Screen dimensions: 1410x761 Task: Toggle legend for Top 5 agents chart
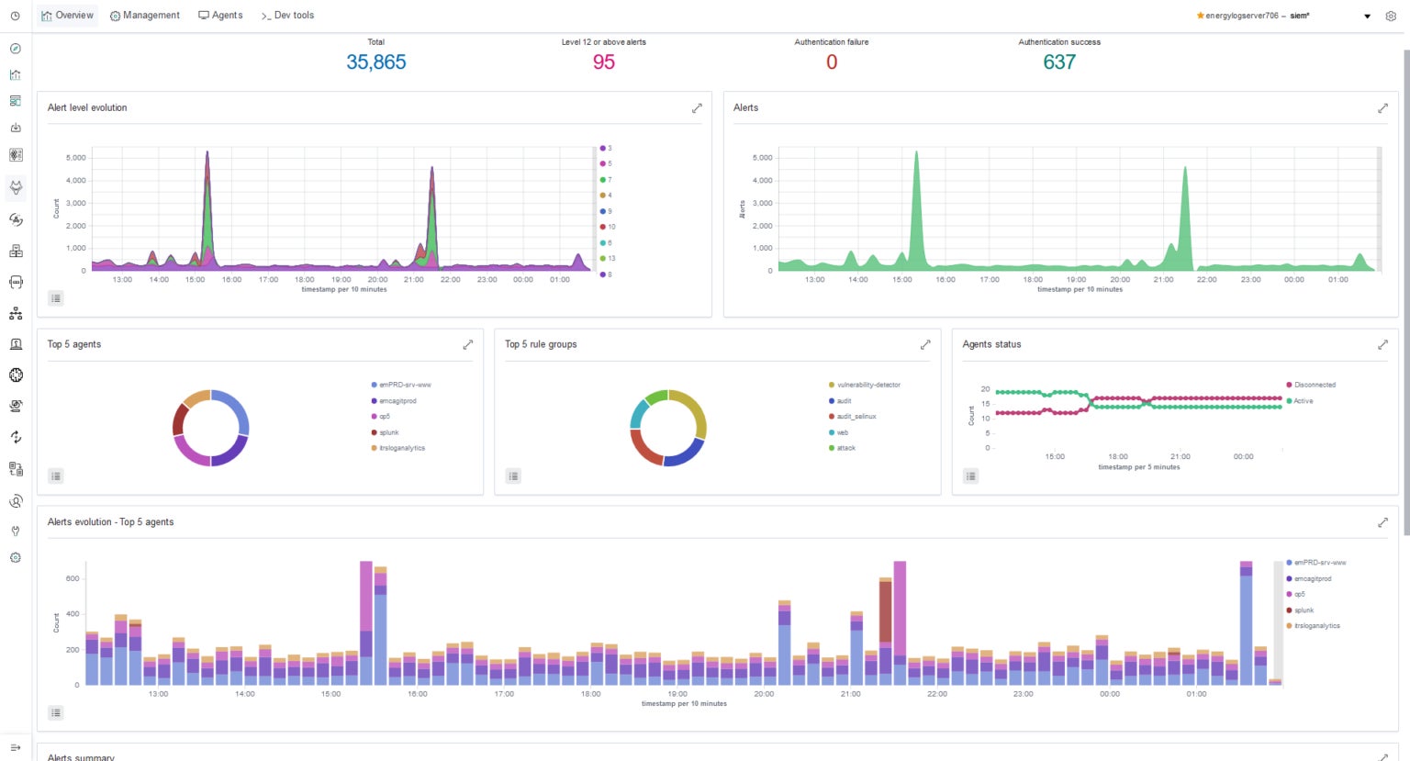56,476
